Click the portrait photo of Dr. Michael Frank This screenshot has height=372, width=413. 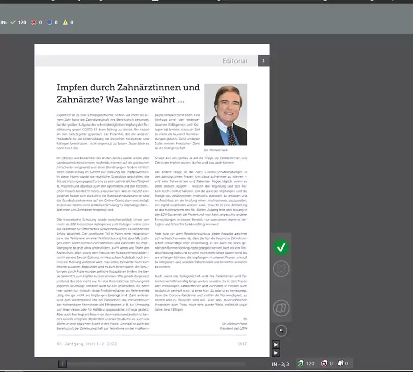click(226, 115)
